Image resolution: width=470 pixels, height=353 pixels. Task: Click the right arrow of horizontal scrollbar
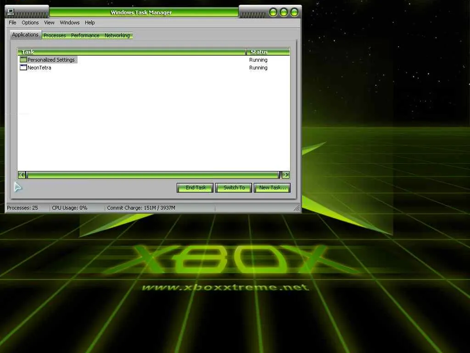(285, 175)
